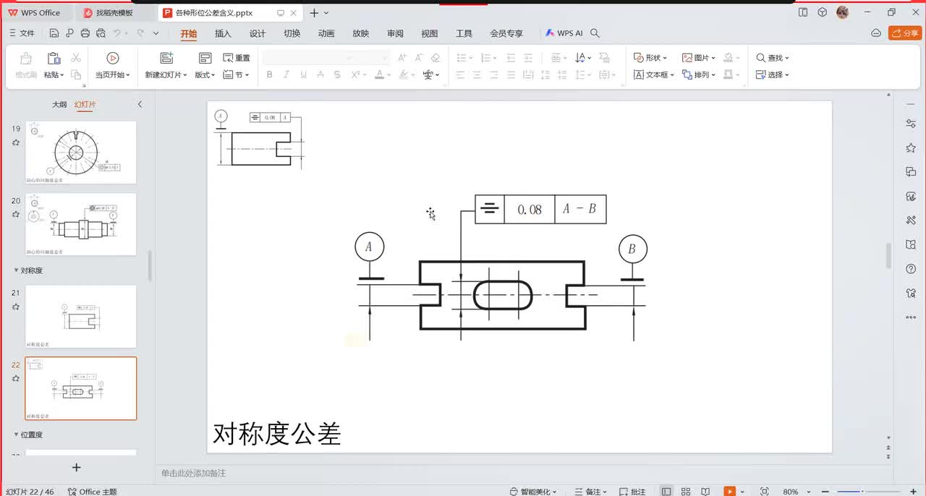Viewport: 926px width, 496px height.
Task: Switch to the 视图 ribbon tab
Action: pyautogui.click(x=430, y=33)
